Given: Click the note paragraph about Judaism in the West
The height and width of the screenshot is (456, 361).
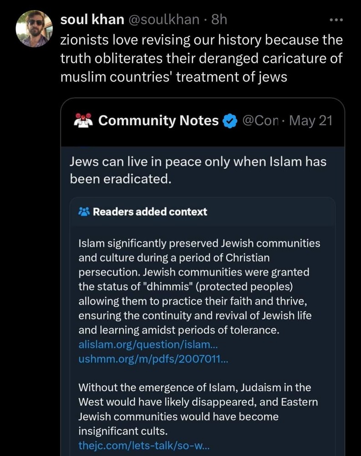Looking at the screenshot, I should [198, 409].
